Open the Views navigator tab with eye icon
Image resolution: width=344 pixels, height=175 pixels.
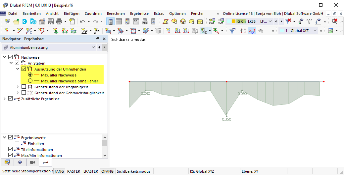[20, 162]
